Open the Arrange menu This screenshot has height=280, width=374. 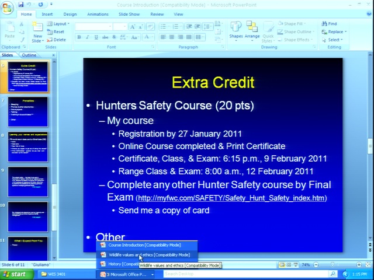(252, 31)
